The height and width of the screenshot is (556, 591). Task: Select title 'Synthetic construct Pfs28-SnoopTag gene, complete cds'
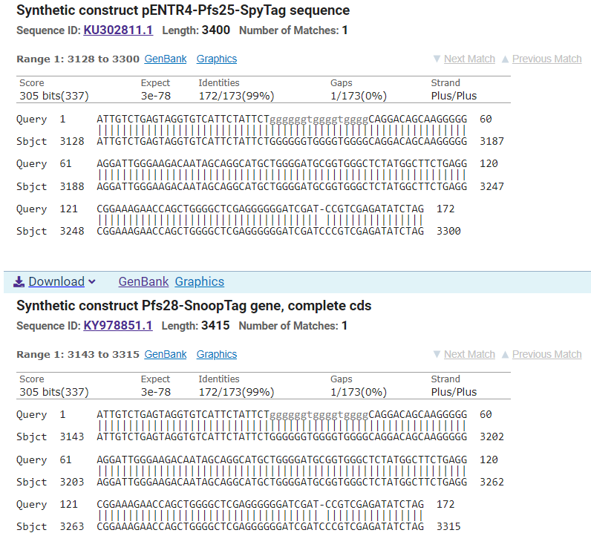pos(194,306)
